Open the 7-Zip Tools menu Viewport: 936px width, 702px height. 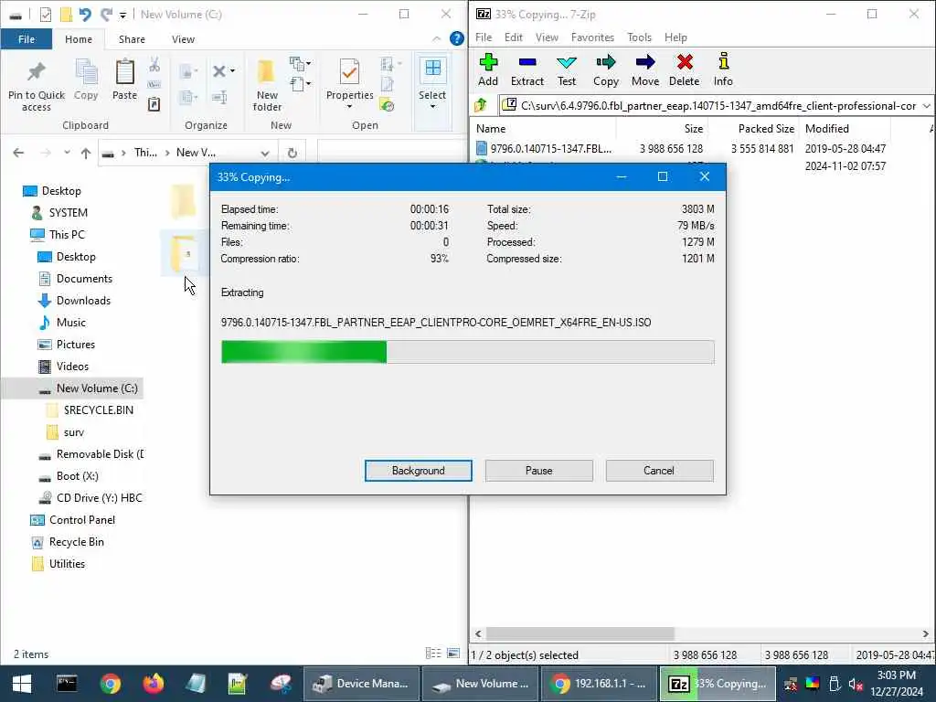639,37
